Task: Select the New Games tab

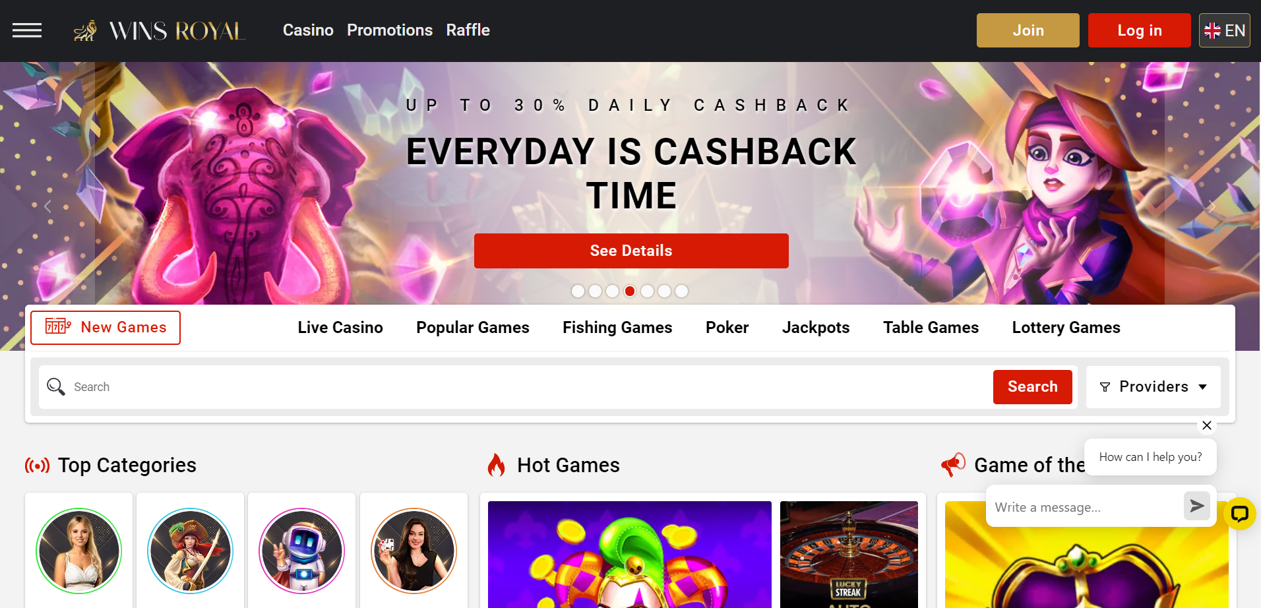Action: 106,328
